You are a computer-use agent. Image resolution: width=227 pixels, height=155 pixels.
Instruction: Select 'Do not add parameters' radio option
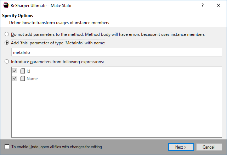tap(7, 34)
